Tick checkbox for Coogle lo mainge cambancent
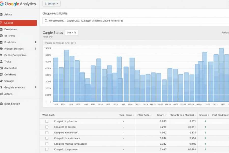Screen dimensions: 229x153 point(47,144)
